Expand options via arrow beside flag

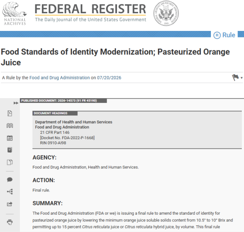point(241,78)
